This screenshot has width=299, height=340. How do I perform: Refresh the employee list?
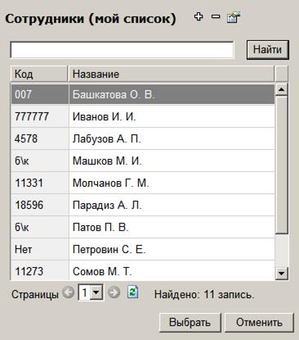[133, 292]
